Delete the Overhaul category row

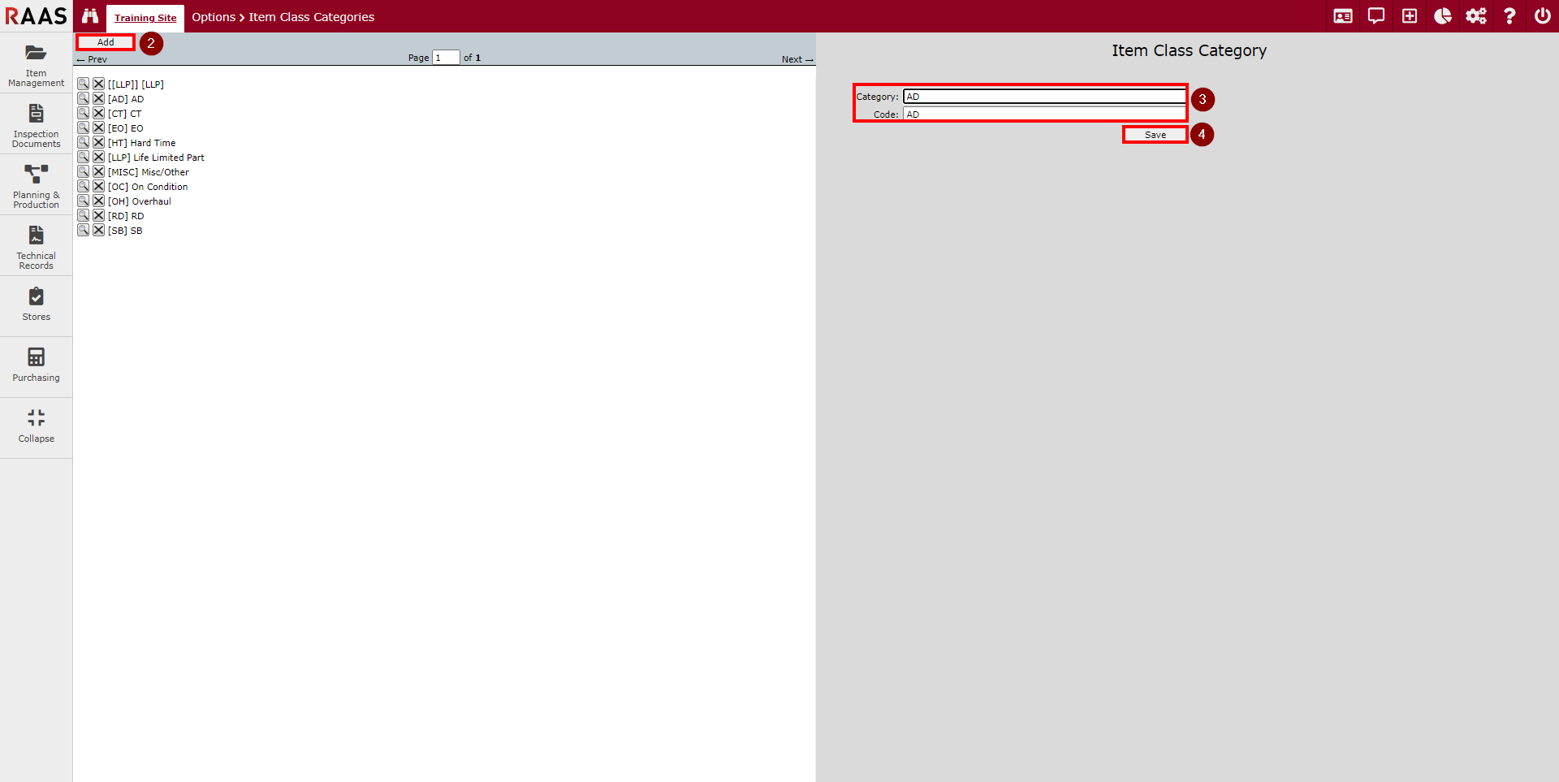(x=98, y=201)
